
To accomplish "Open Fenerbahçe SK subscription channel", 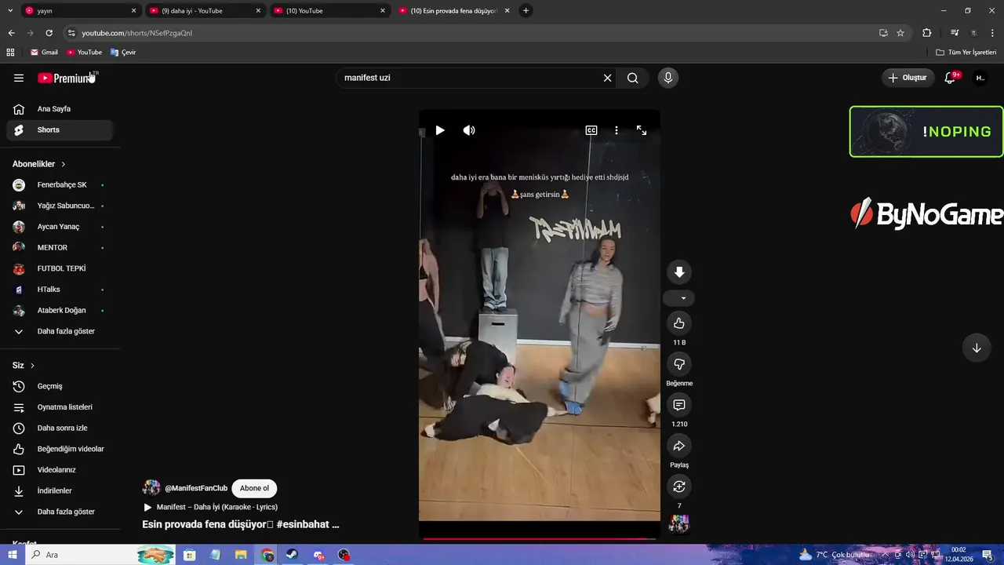I will [x=60, y=185].
